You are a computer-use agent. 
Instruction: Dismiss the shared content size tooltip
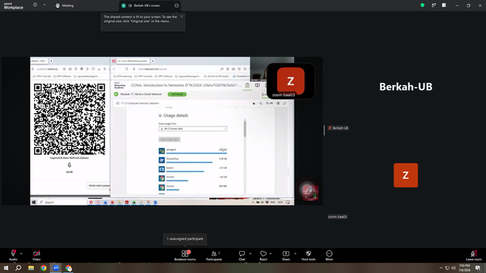click(181, 17)
